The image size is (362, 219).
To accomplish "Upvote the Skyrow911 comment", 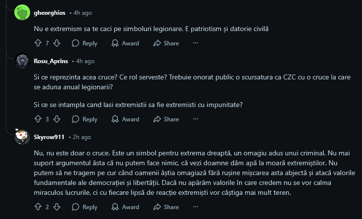I will [x=38, y=207].
